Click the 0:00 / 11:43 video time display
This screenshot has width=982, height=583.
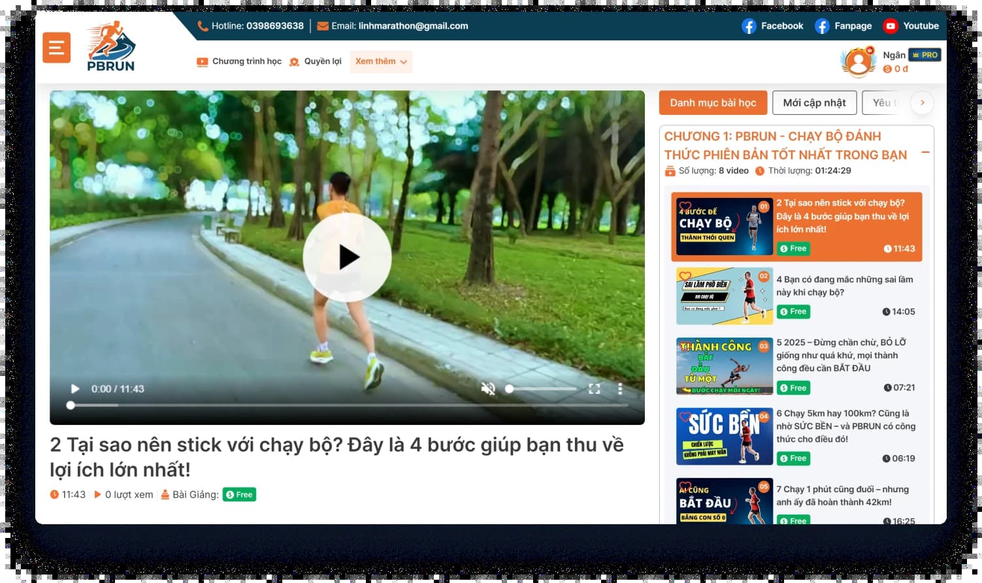point(118,389)
